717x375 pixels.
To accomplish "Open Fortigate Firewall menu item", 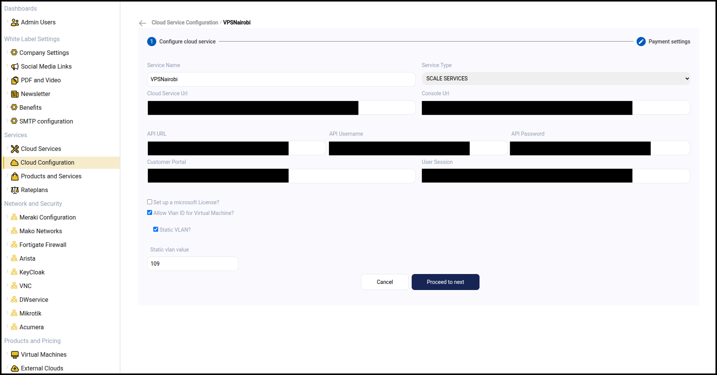I will [x=43, y=245].
